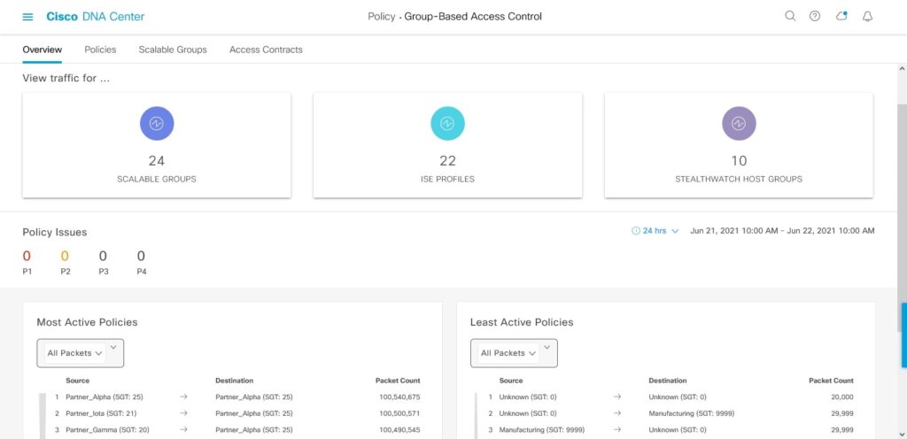Open the help question mark icon
Image resolution: width=907 pixels, height=439 pixels.
815,17
